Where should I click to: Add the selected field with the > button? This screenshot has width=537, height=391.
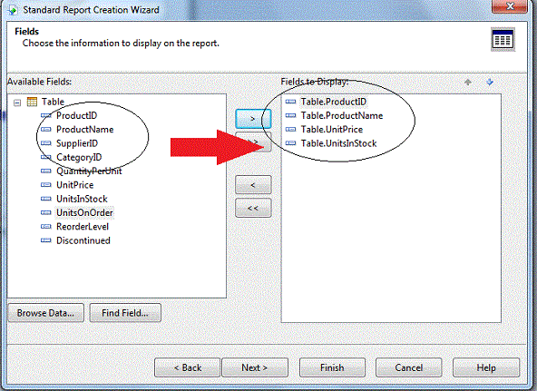(x=253, y=119)
